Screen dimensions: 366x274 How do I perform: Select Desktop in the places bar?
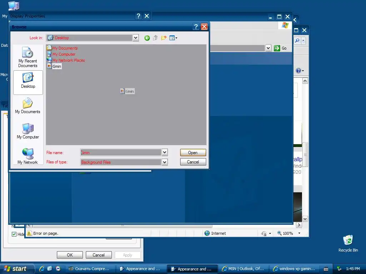(28, 82)
